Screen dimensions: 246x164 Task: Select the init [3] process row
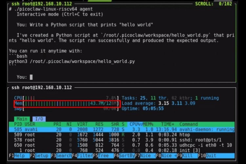(122, 150)
